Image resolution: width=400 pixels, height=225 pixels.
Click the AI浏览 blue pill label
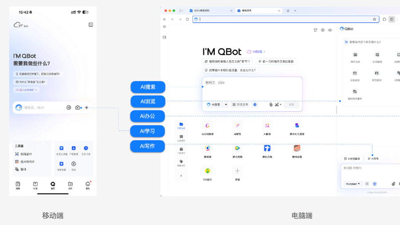[148, 101]
